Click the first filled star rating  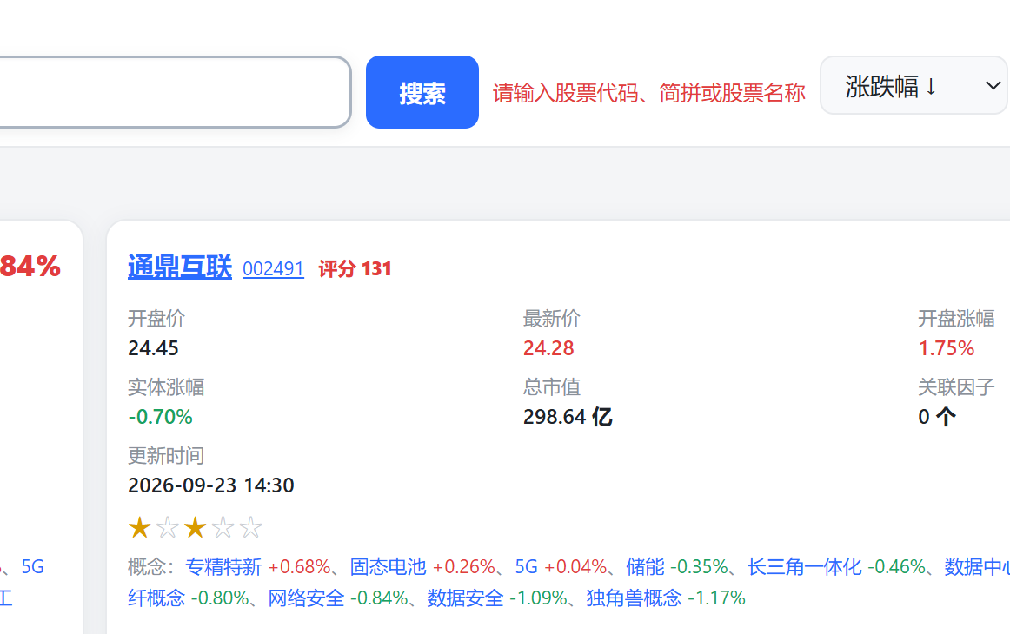pyautogui.click(x=140, y=528)
